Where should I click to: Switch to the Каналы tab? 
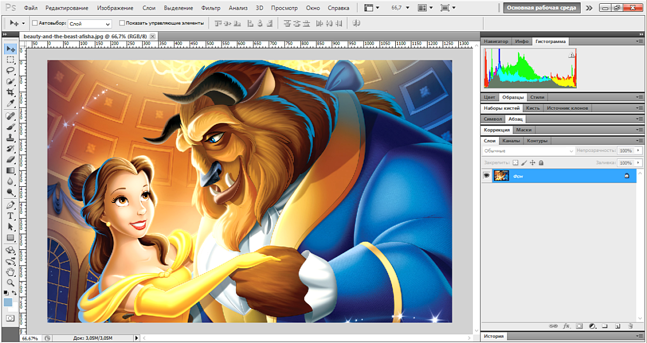[511, 141]
